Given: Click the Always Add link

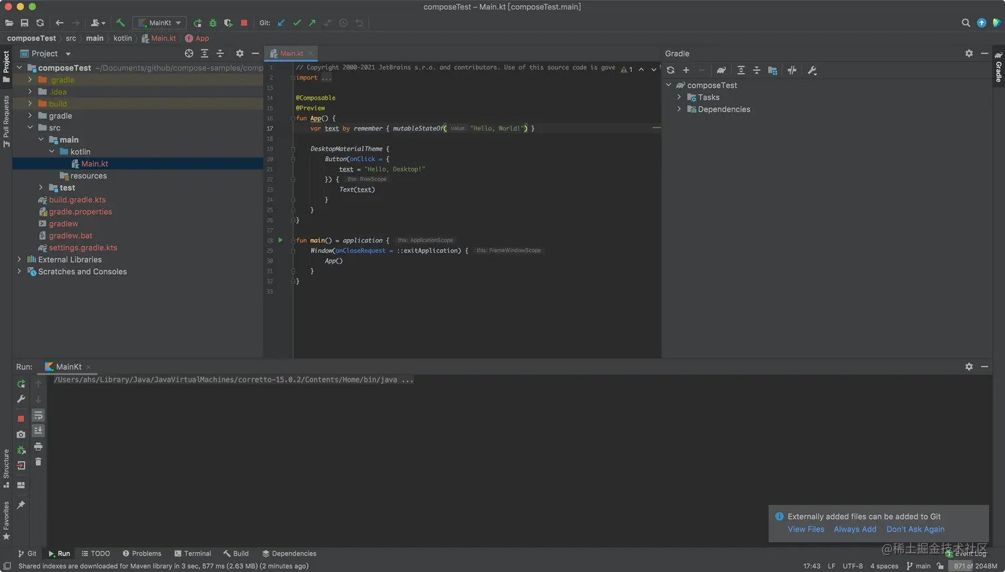Looking at the screenshot, I should click(x=855, y=529).
